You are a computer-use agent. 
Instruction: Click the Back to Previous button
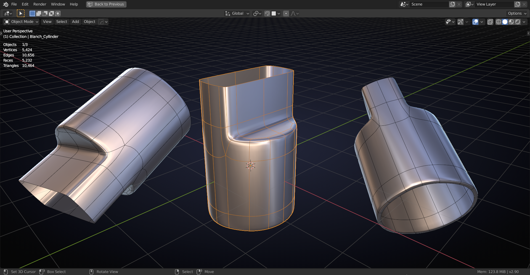click(x=106, y=4)
